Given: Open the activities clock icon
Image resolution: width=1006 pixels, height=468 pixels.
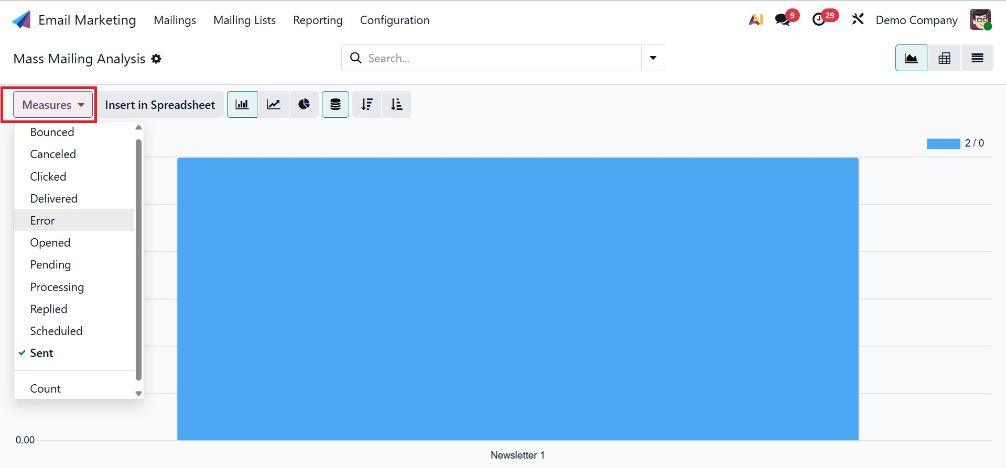Looking at the screenshot, I should (819, 20).
